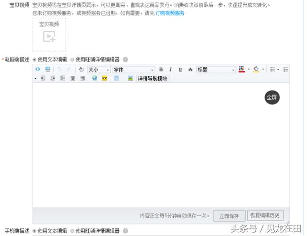The image size is (307, 236).
Task: Click the decrease indent icon
Action: (x=43, y=78)
